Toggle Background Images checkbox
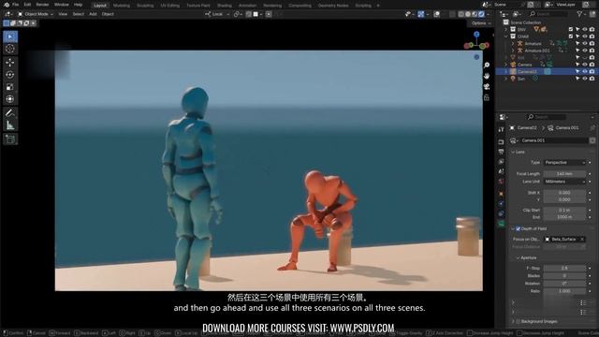This screenshot has width=599, height=337. point(519,322)
